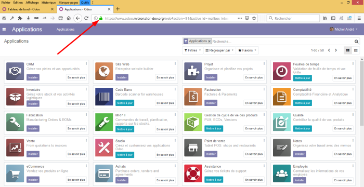
Task: Go to previous page of applications
Action: (x=329, y=50)
